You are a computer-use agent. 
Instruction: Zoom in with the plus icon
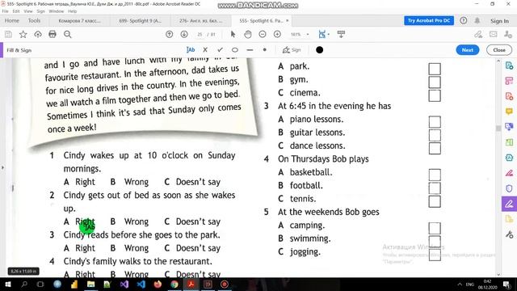point(277,34)
